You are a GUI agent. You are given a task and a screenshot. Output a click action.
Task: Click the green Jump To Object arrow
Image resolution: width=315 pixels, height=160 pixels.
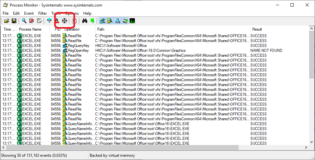(92, 21)
